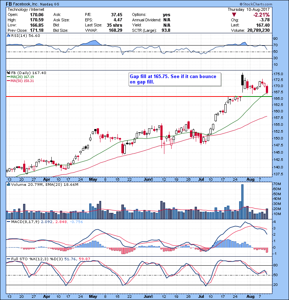
Task: Click the RSI 90 axis label
Action: [x=275, y=39]
